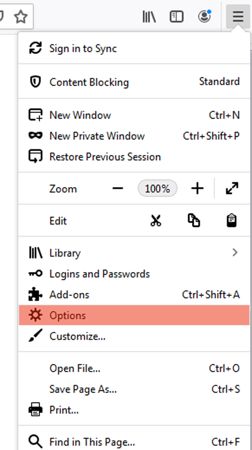The height and width of the screenshot is (450, 252).
Task: Click the Copy icon in Edit row
Action: coord(194,221)
